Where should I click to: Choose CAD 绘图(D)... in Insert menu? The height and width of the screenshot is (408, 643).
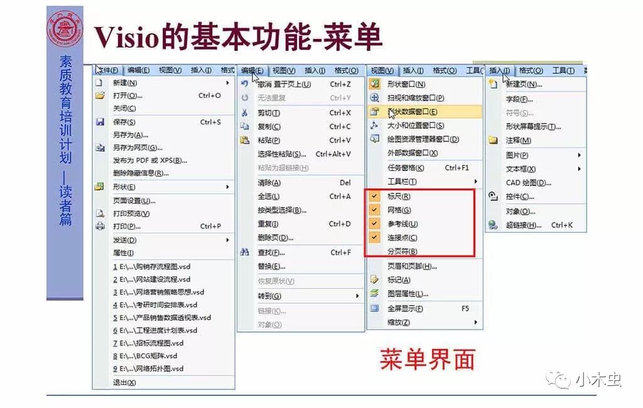coord(528,183)
